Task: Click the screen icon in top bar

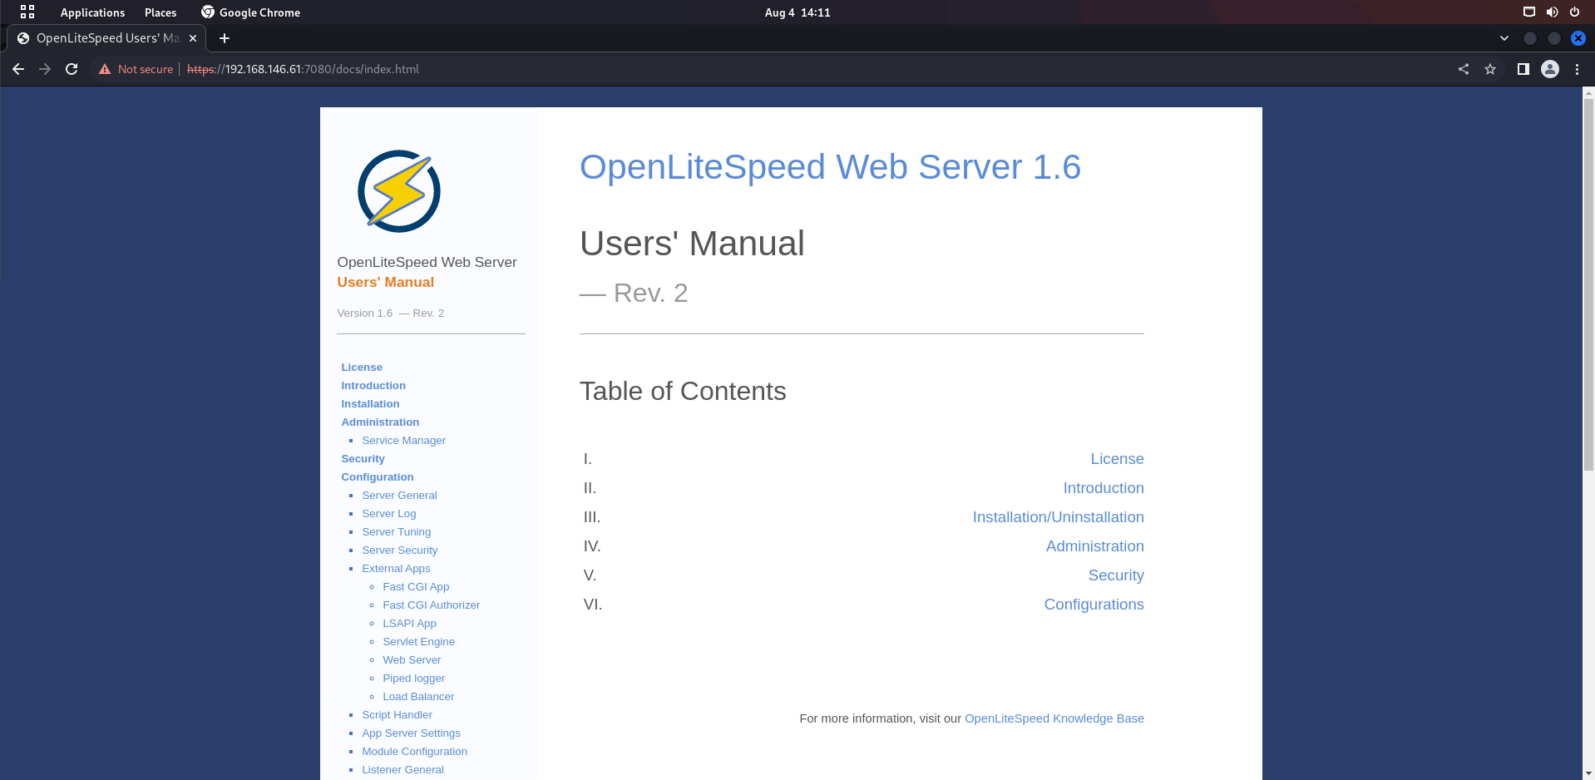Action: coord(1528,12)
